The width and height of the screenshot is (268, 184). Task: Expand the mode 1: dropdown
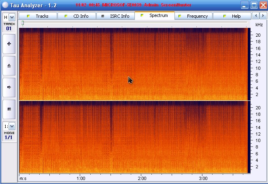coord(11,126)
